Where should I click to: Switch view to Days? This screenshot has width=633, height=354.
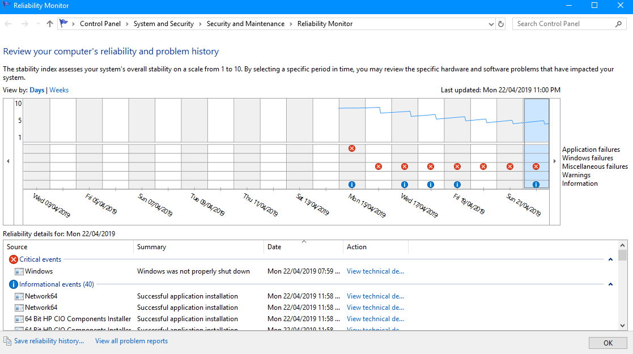tap(37, 90)
